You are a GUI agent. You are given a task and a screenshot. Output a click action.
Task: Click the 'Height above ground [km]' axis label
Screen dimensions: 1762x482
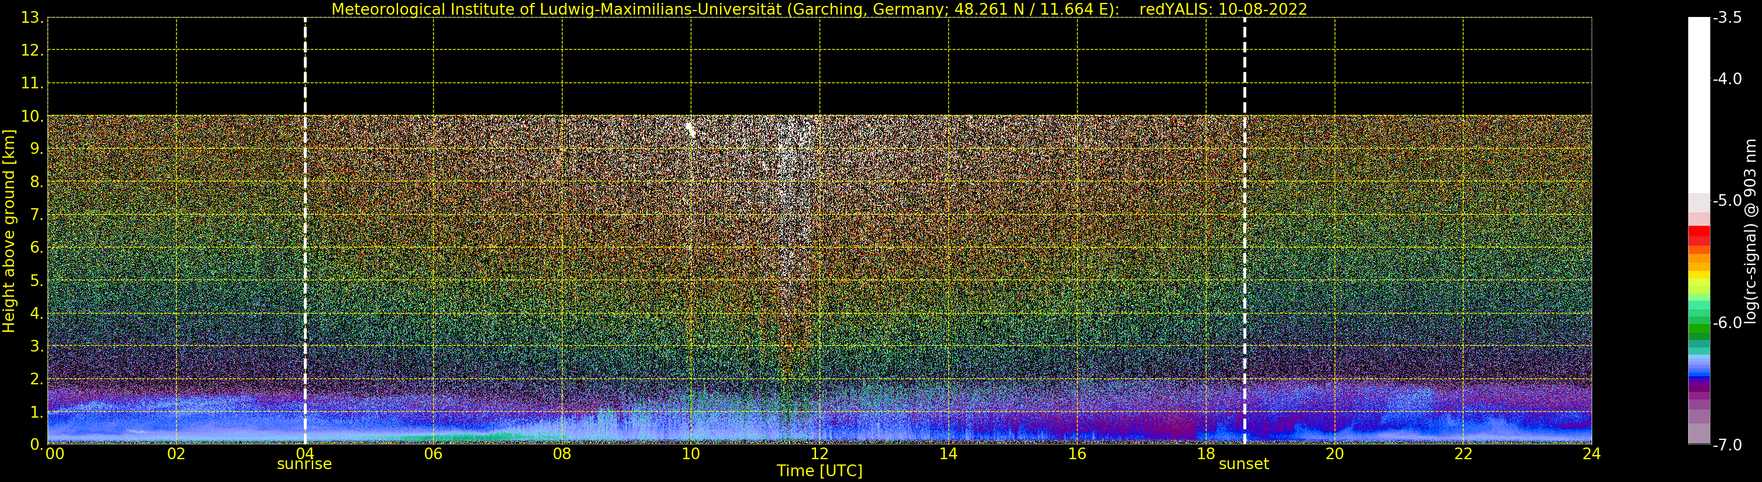tap(9, 231)
